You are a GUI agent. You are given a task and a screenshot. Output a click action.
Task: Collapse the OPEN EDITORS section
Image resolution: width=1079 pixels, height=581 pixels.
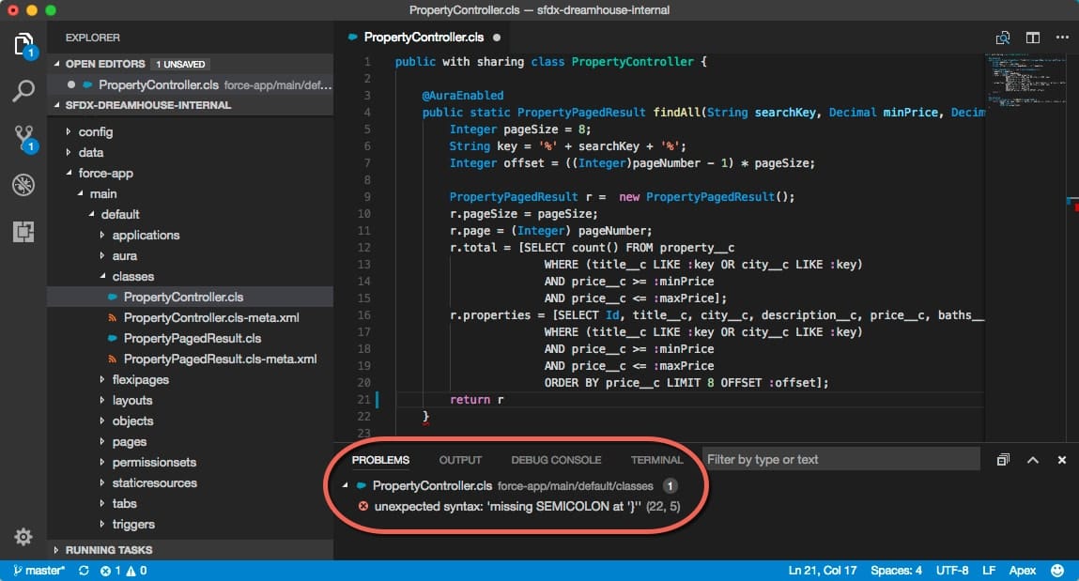57,63
